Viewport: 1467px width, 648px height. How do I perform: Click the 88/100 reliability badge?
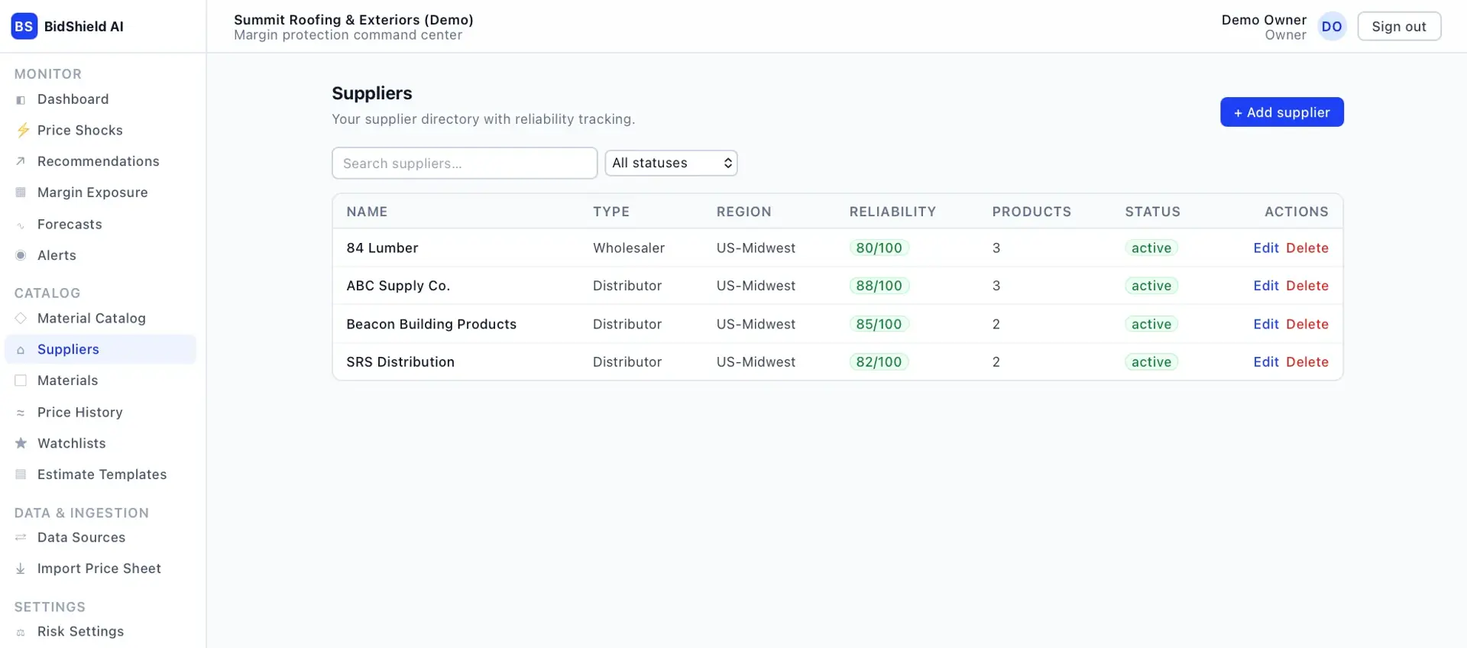879,286
